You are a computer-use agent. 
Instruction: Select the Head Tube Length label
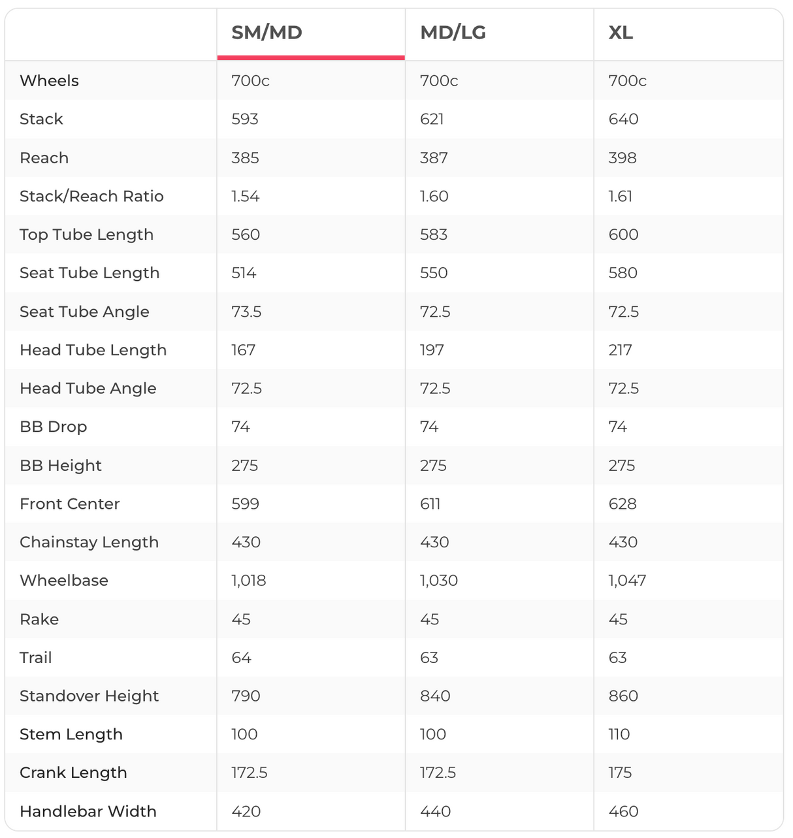coord(93,351)
